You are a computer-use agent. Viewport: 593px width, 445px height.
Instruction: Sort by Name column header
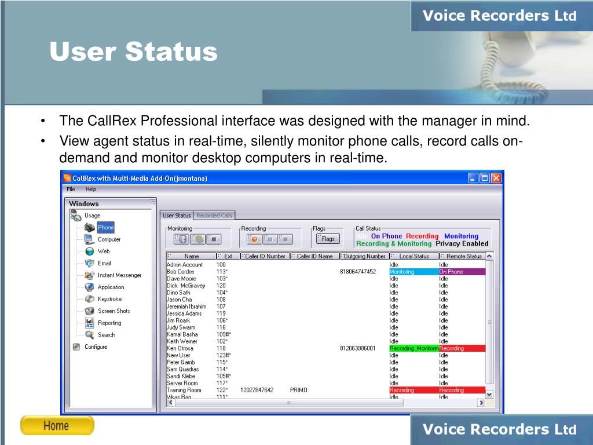(x=191, y=256)
